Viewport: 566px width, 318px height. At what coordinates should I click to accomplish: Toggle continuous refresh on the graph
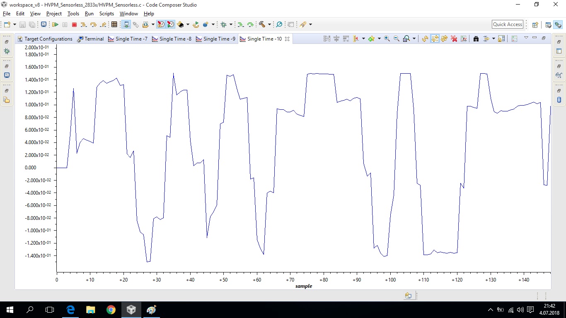tap(435, 39)
